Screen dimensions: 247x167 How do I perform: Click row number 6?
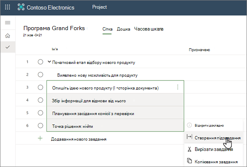pyautogui.click(x=28, y=126)
